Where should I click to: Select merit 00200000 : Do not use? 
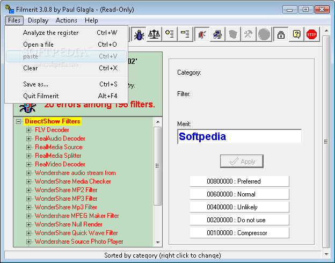click(239, 220)
